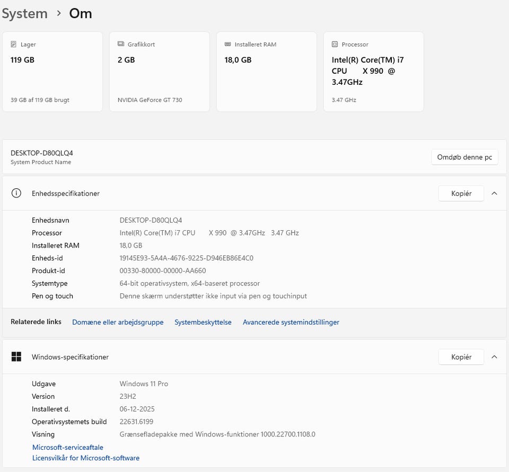Open Domæne eller arbejdsgruppe link

(x=118, y=322)
